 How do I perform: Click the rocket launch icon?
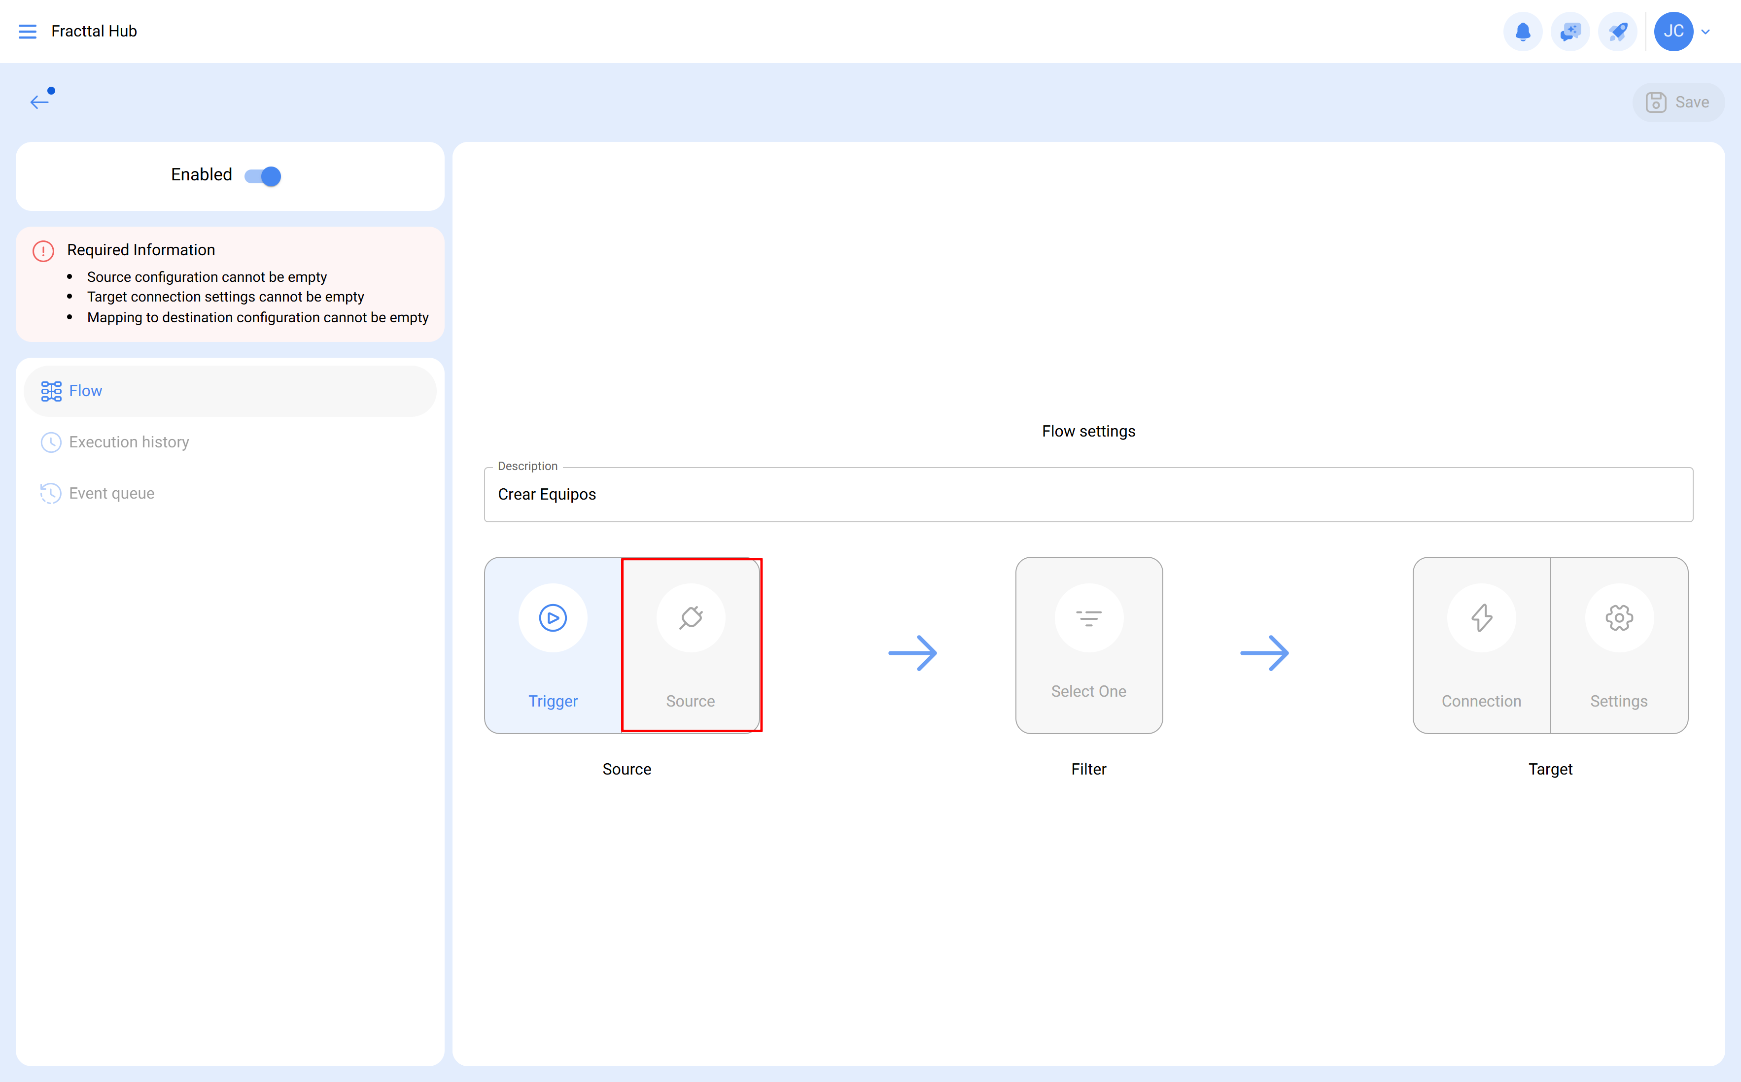pos(1619,31)
